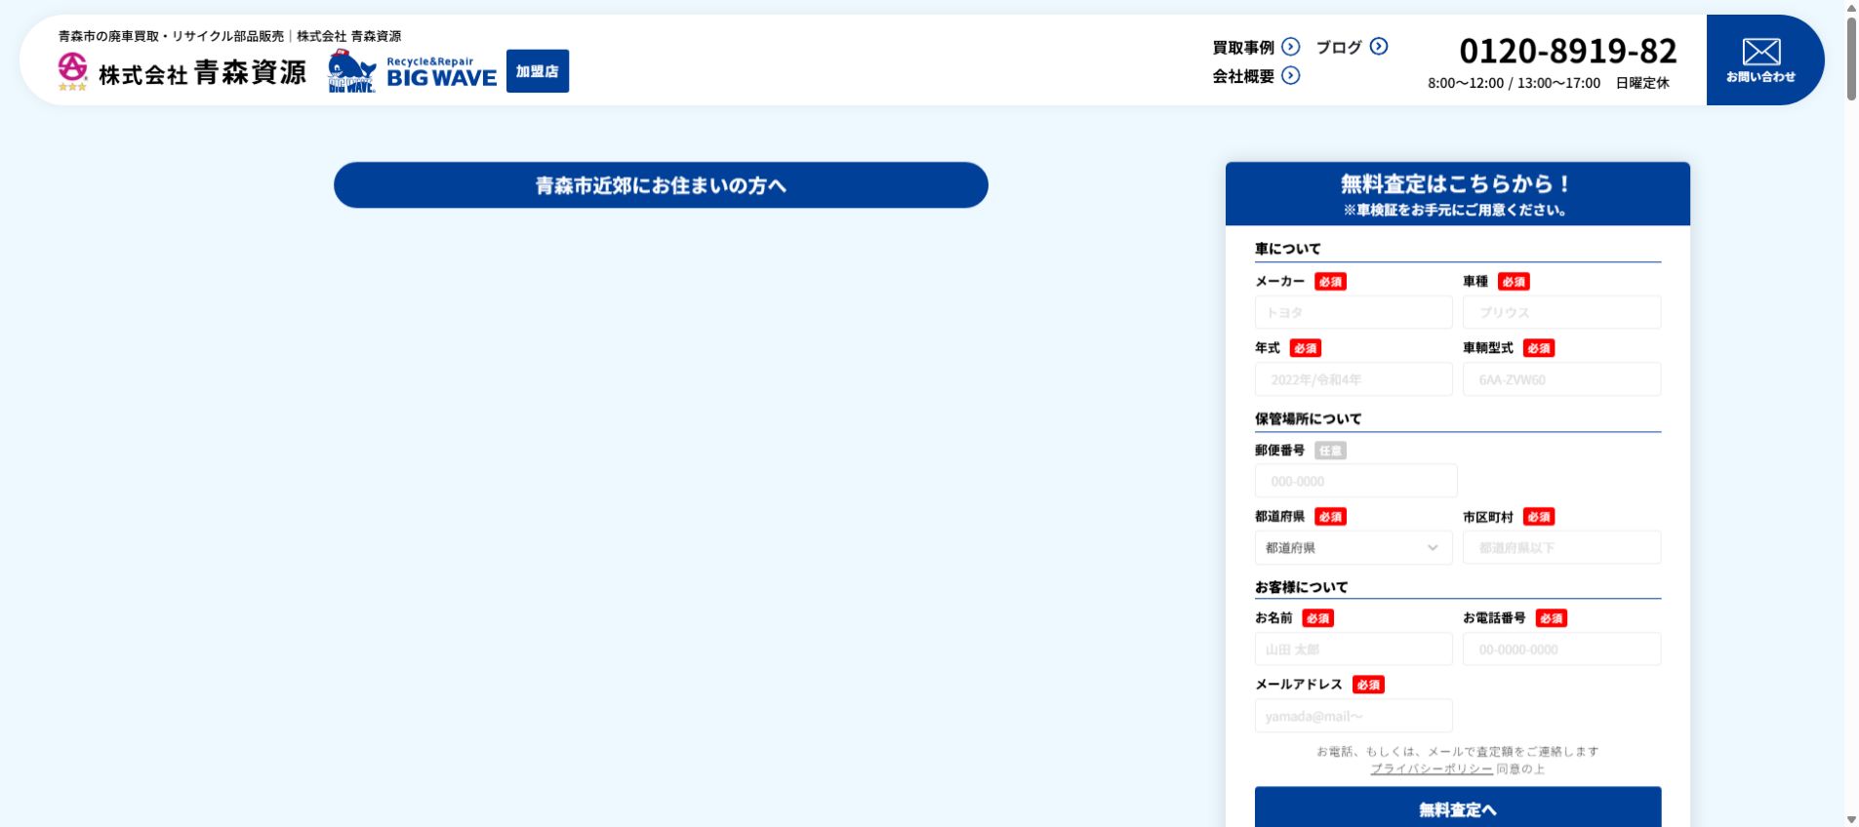Click the 無料査定はこちらから！ form heading
Screen dimensions: 1859x827
[x=1455, y=183]
